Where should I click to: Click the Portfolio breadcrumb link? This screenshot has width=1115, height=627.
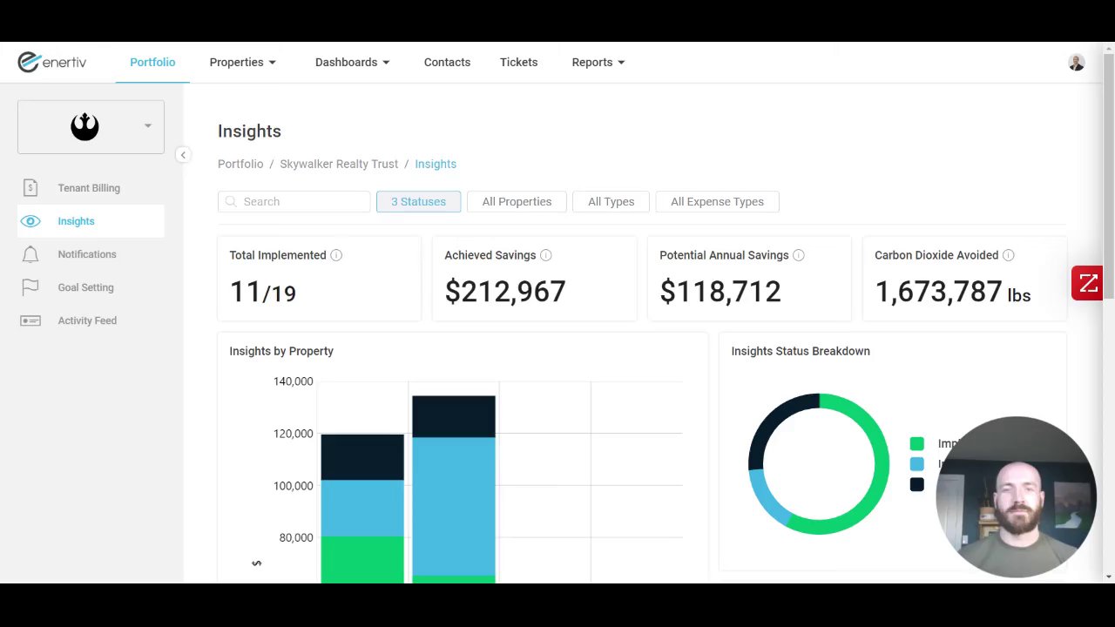(x=240, y=164)
